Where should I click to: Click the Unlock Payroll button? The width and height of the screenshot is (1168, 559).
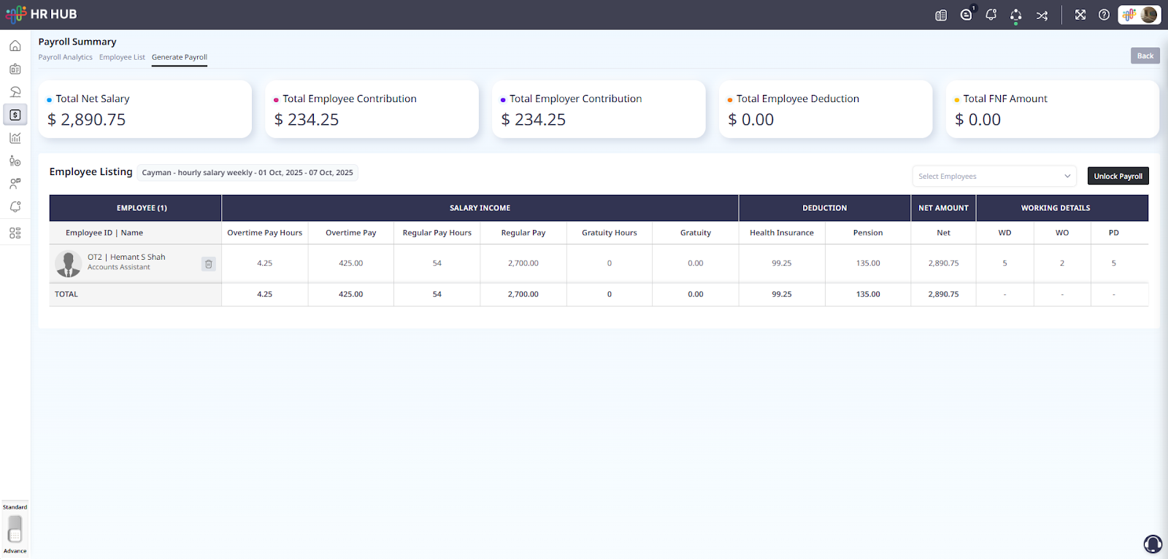[1118, 176]
